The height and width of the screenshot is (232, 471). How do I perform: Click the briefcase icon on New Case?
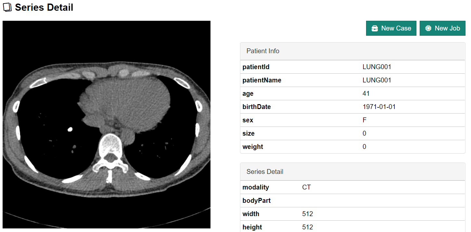point(375,28)
